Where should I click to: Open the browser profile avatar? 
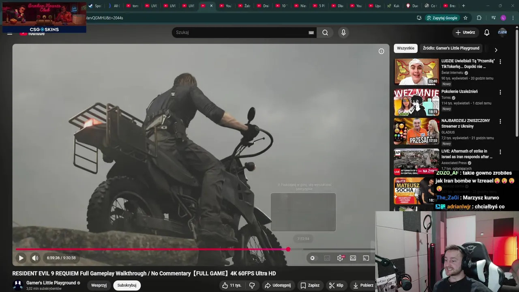(x=503, y=18)
